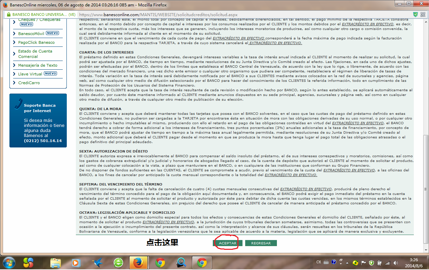
Task: Open the CrediCarro sidebar link
Action: tap(29, 83)
